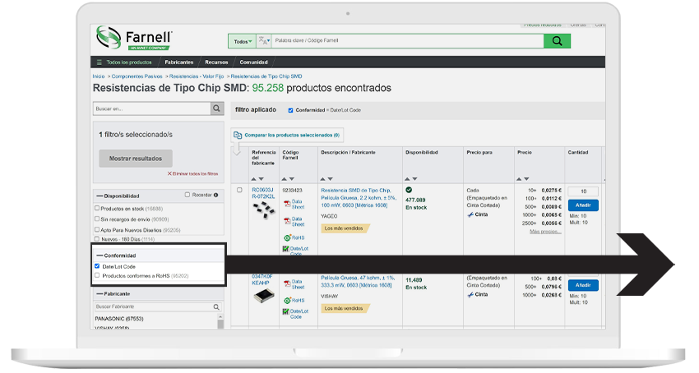This screenshot has height=373, width=699.
Task: Check Productos conformes a RoHS filter
Action: point(97,275)
